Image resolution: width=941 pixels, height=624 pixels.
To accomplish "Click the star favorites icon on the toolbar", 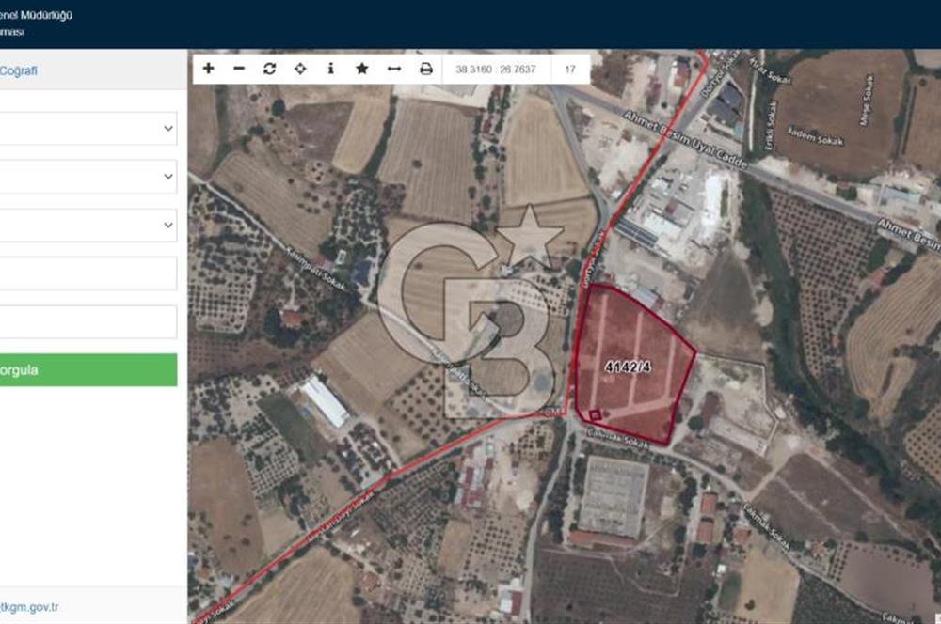I will 363,68.
